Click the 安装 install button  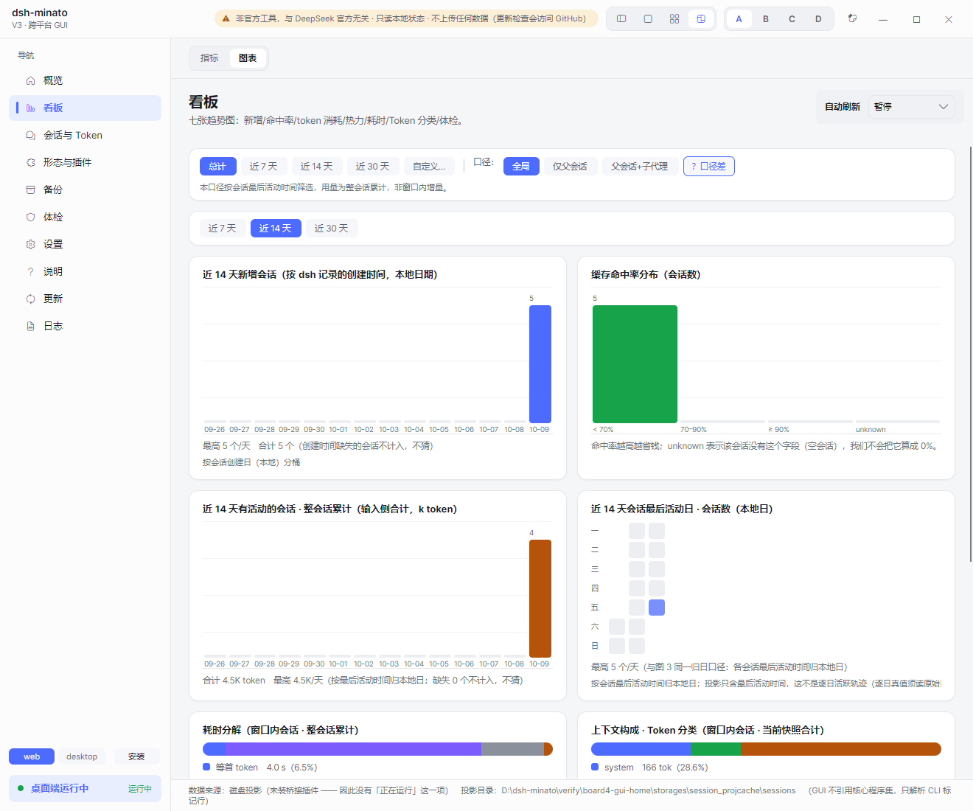136,756
